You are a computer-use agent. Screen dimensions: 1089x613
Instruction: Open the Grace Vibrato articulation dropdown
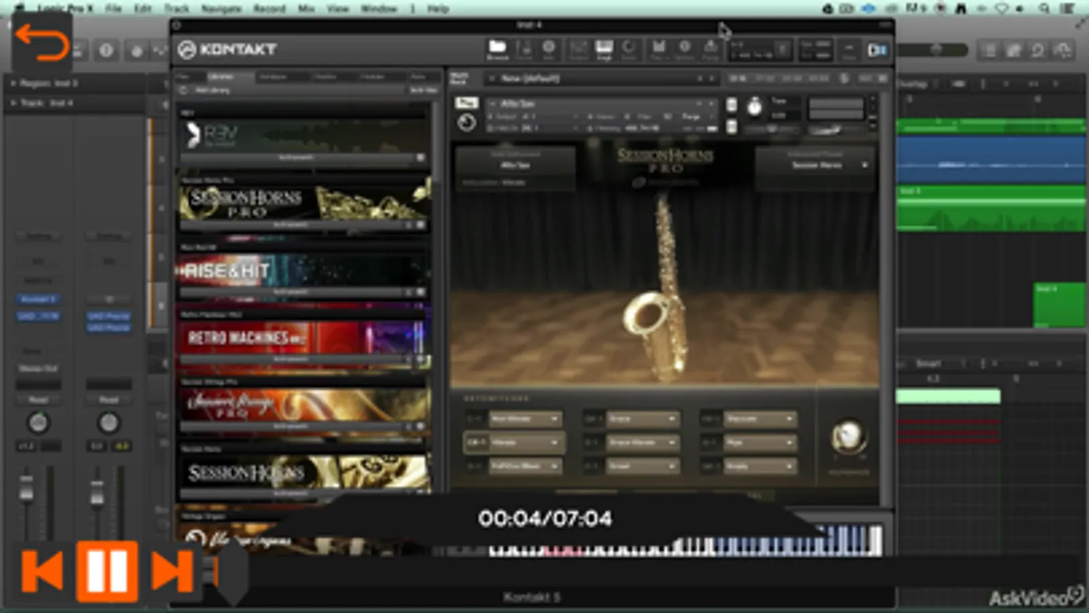[x=642, y=442]
